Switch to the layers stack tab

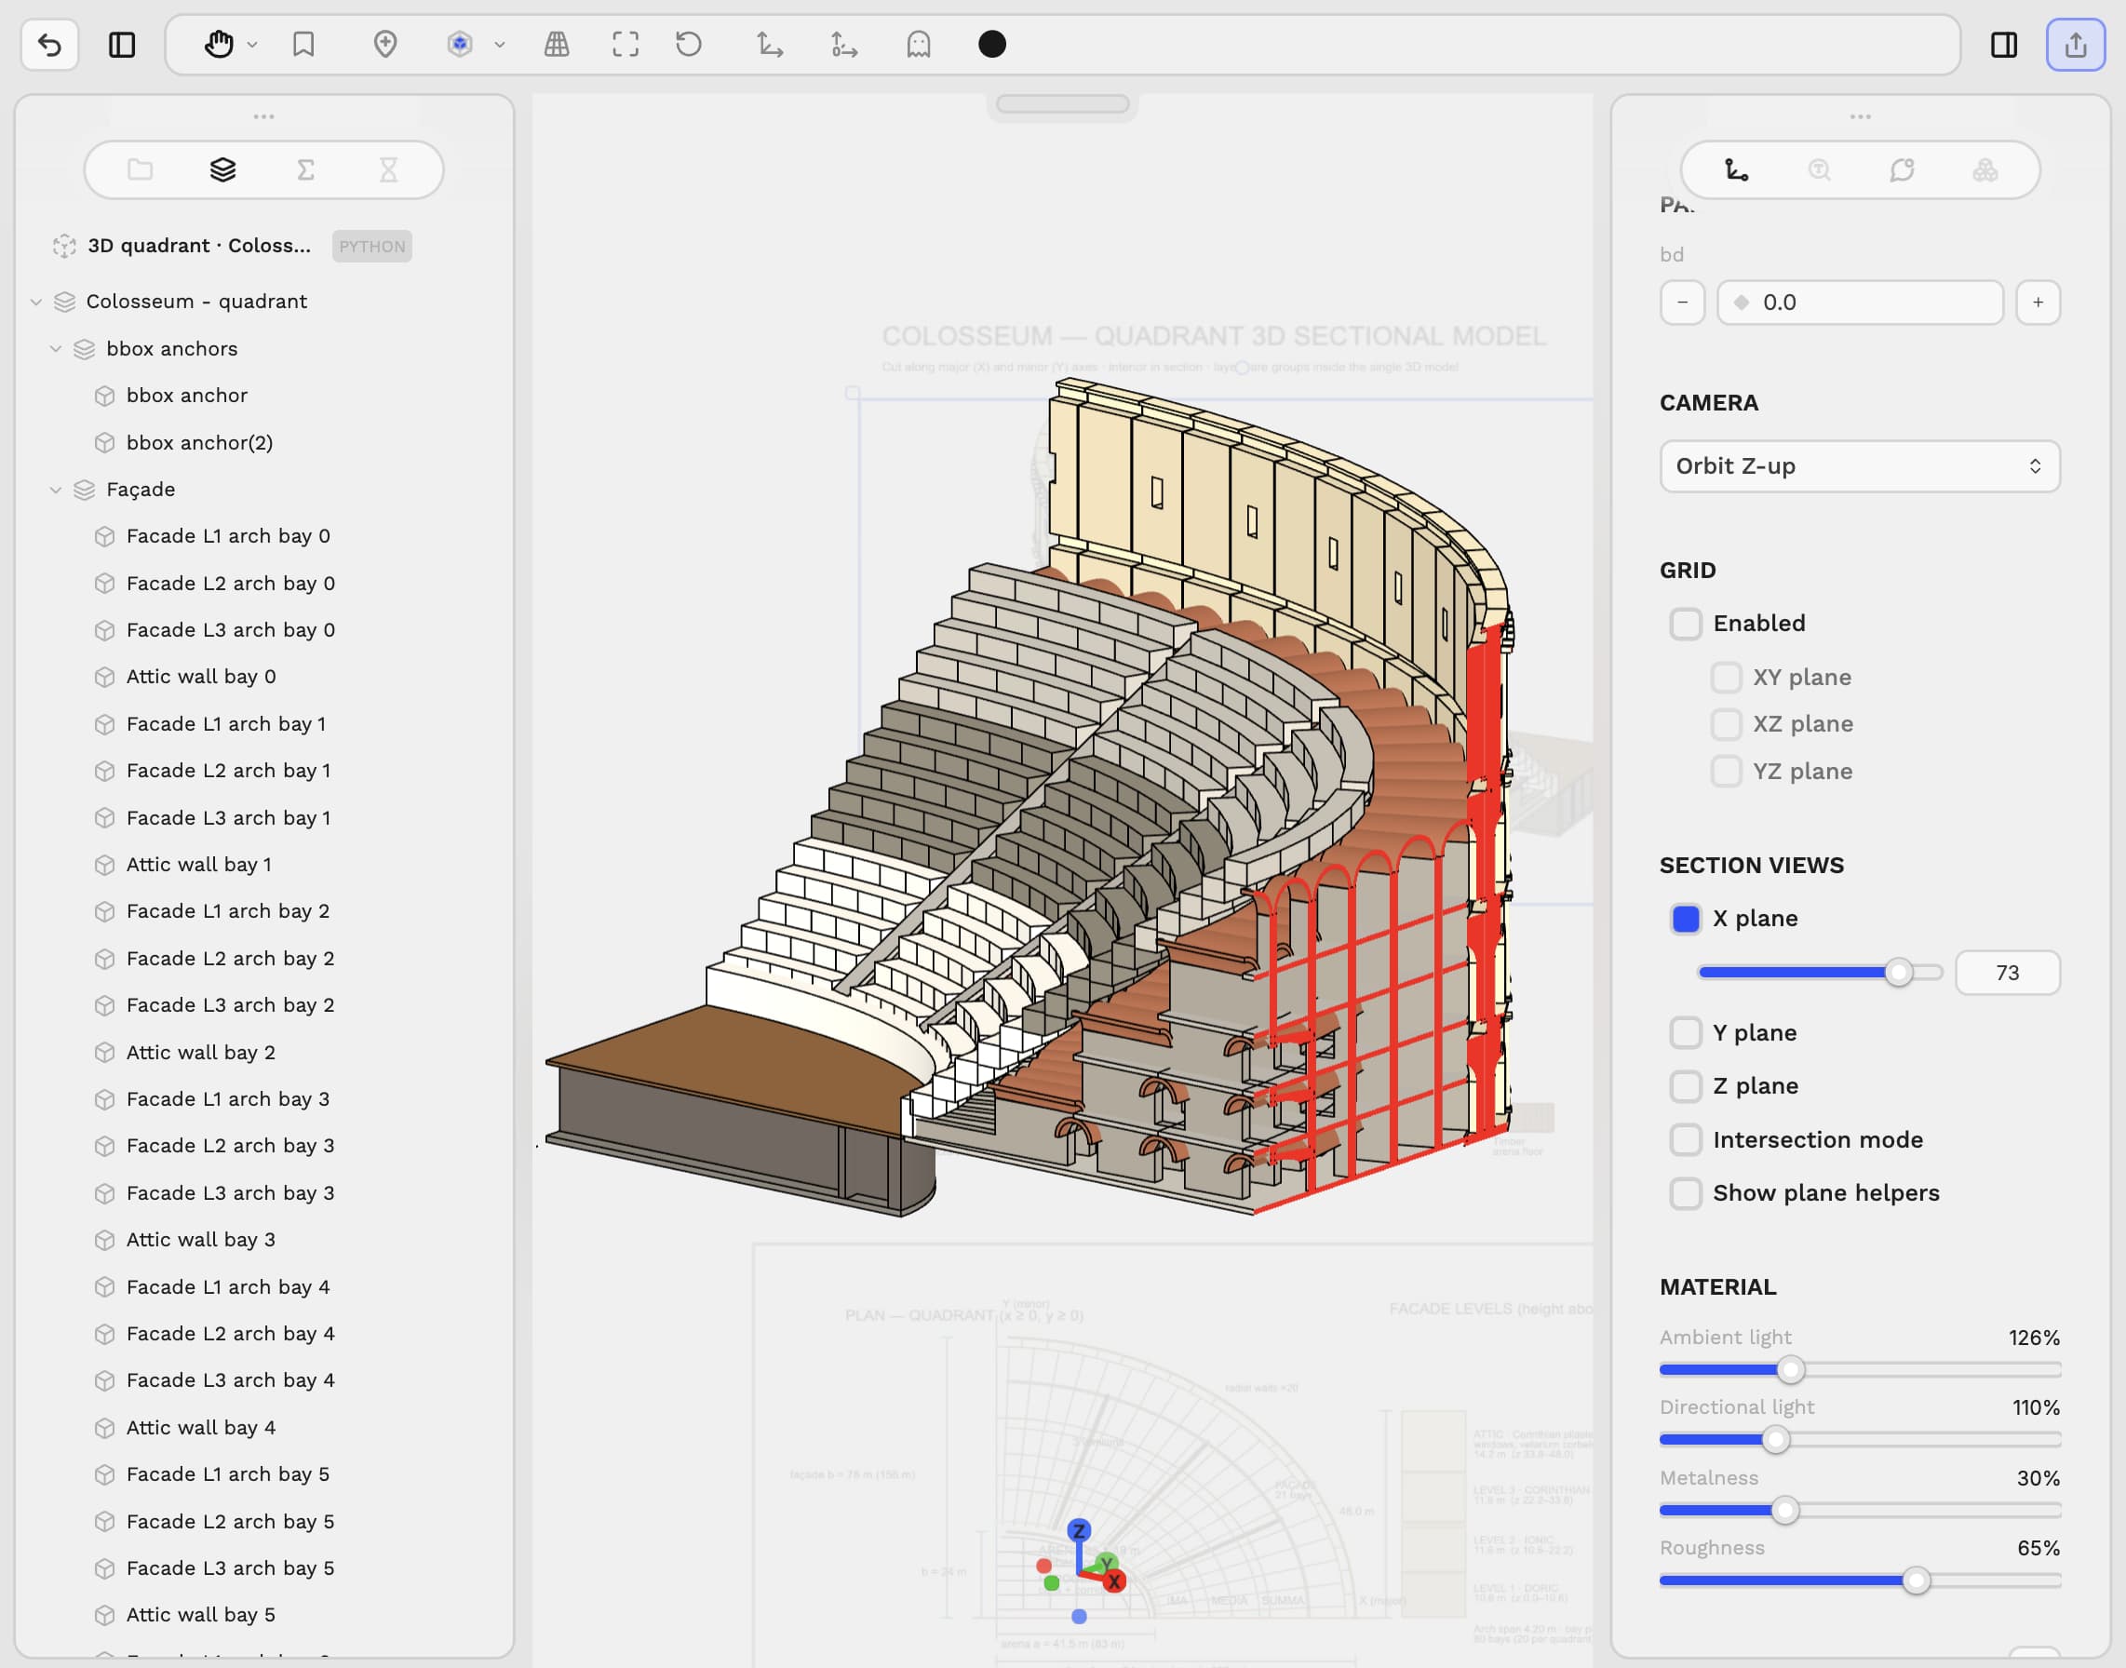223,170
